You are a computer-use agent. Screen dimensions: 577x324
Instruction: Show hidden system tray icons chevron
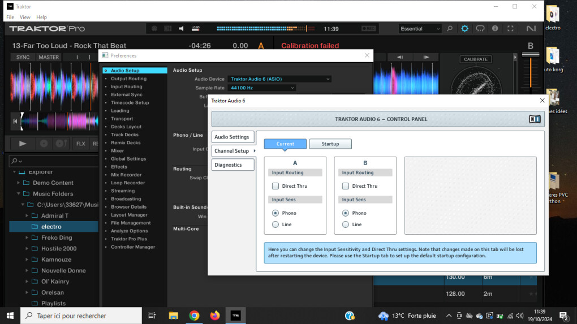pyautogui.click(x=449, y=316)
